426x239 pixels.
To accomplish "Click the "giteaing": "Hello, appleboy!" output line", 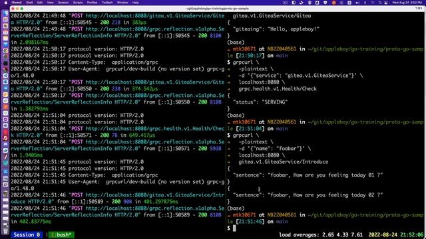I will click(276, 29).
